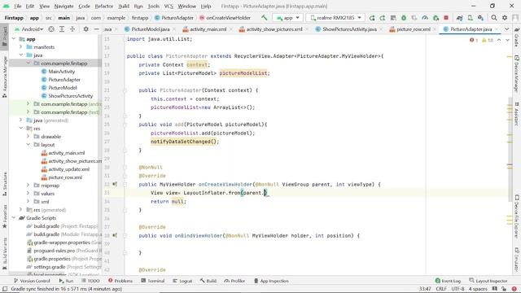Open the Profiler tool window

pyautogui.click(x=234, y=281)
